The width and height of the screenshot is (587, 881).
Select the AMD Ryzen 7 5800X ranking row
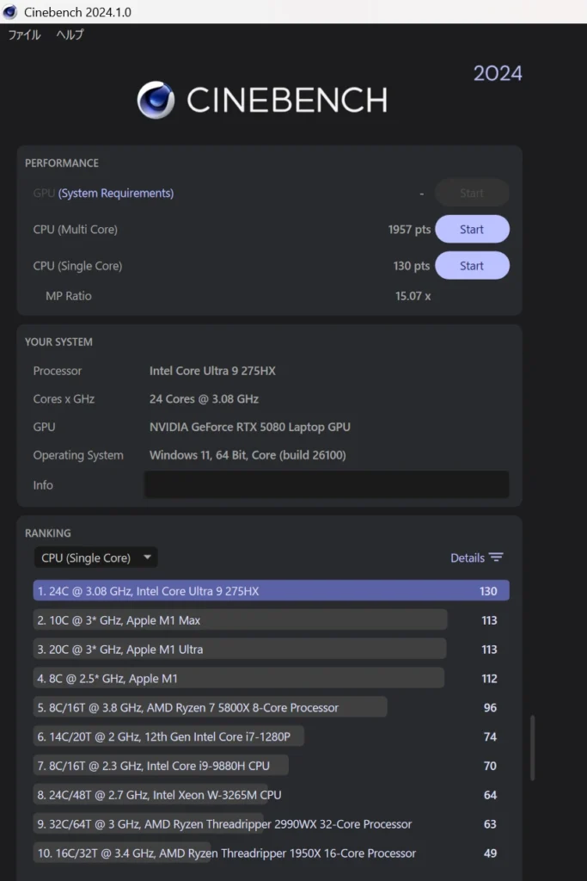click(211, 708)
